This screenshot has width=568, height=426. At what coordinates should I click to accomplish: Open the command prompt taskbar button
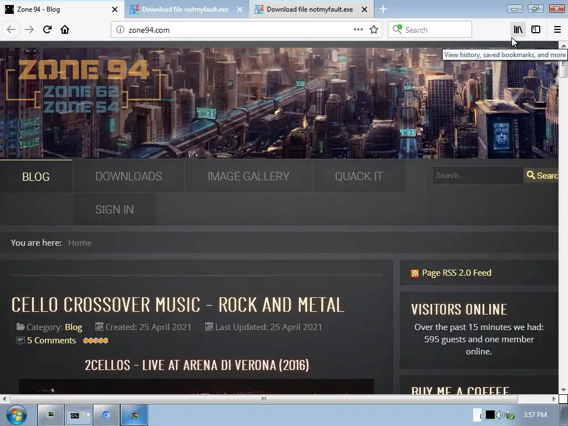coord(78,415)
